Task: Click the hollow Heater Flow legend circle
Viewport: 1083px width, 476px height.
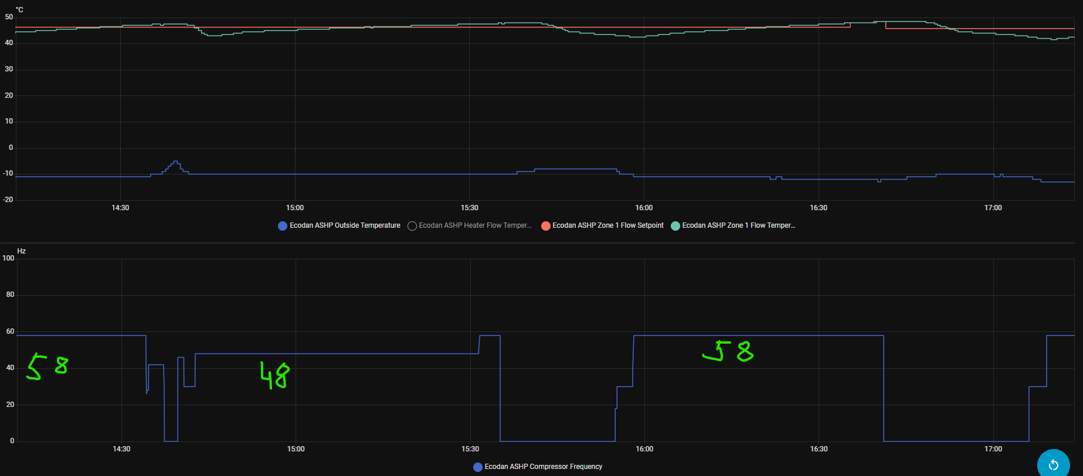Action: [x=412, y=226]
